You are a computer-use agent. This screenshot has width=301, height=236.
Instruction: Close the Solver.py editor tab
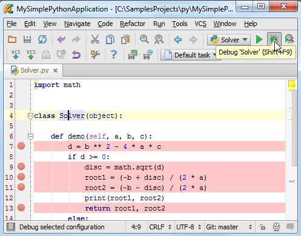[x=55, y=70]
